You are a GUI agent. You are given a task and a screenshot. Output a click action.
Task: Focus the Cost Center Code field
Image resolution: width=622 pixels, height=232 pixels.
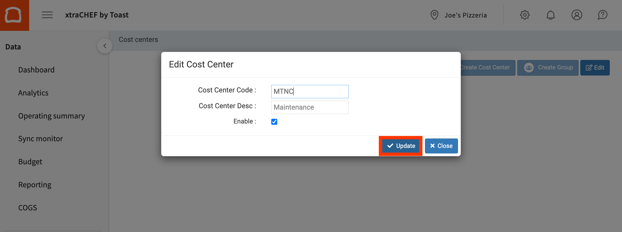(310, 92)
